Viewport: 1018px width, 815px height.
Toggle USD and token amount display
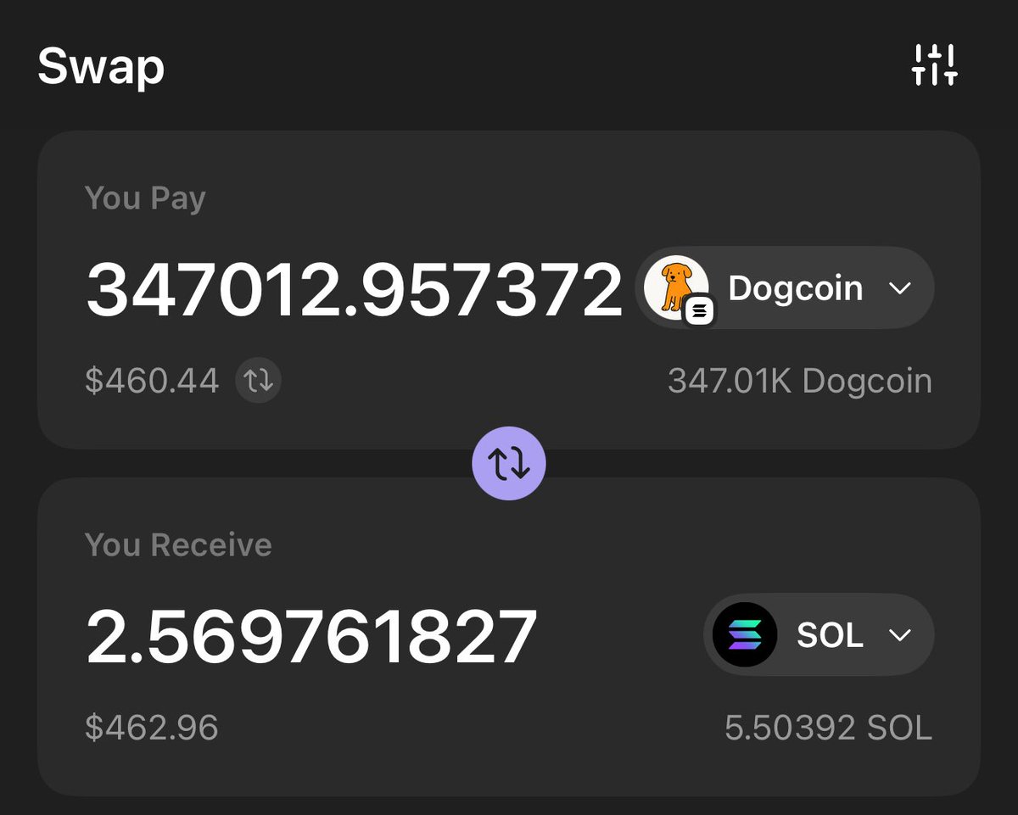coord(259,381)
